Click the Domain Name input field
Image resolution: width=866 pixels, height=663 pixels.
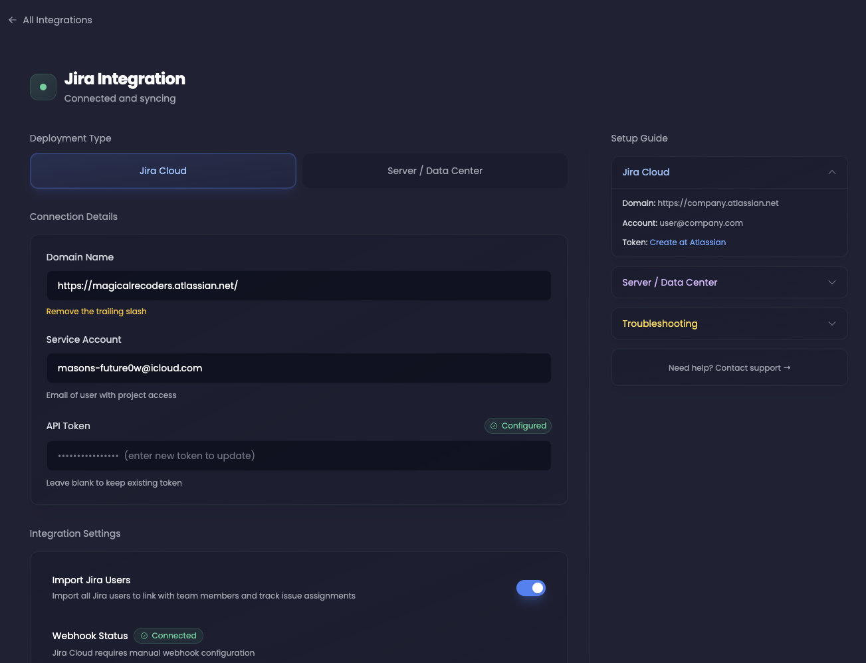pyautogui.click(x=298, y=286)
